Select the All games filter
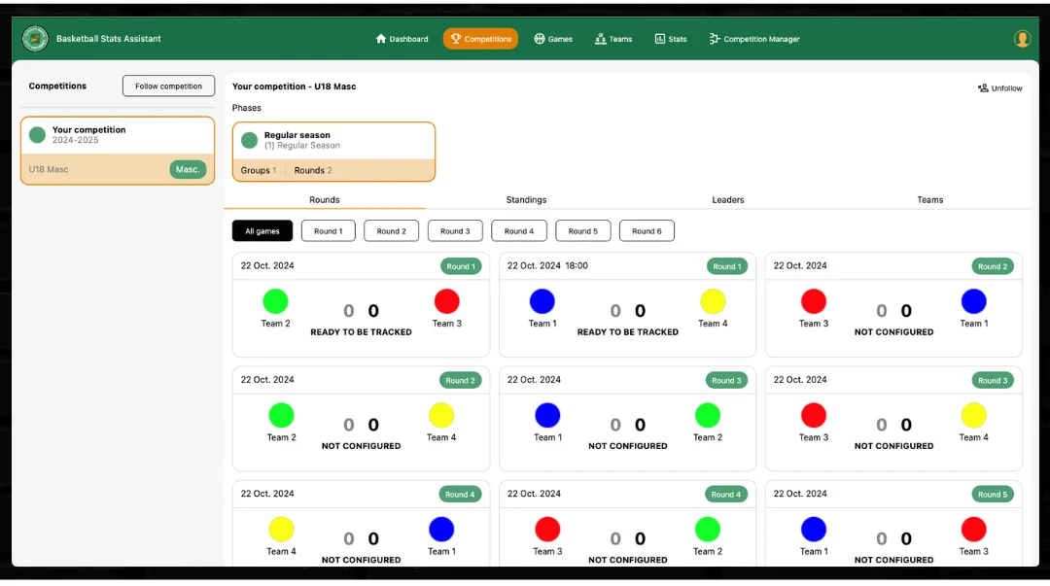 [x=262, y=231]
